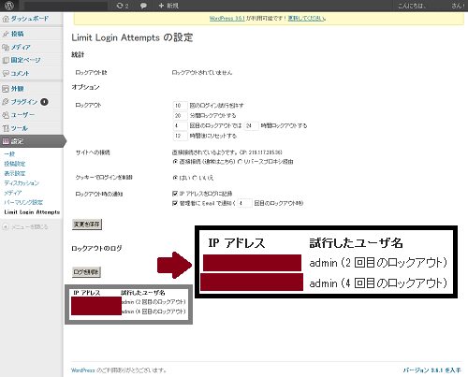Click the ロックアウトのログ section heading
The width and height of the screenshot is (468, 377).
96,249
